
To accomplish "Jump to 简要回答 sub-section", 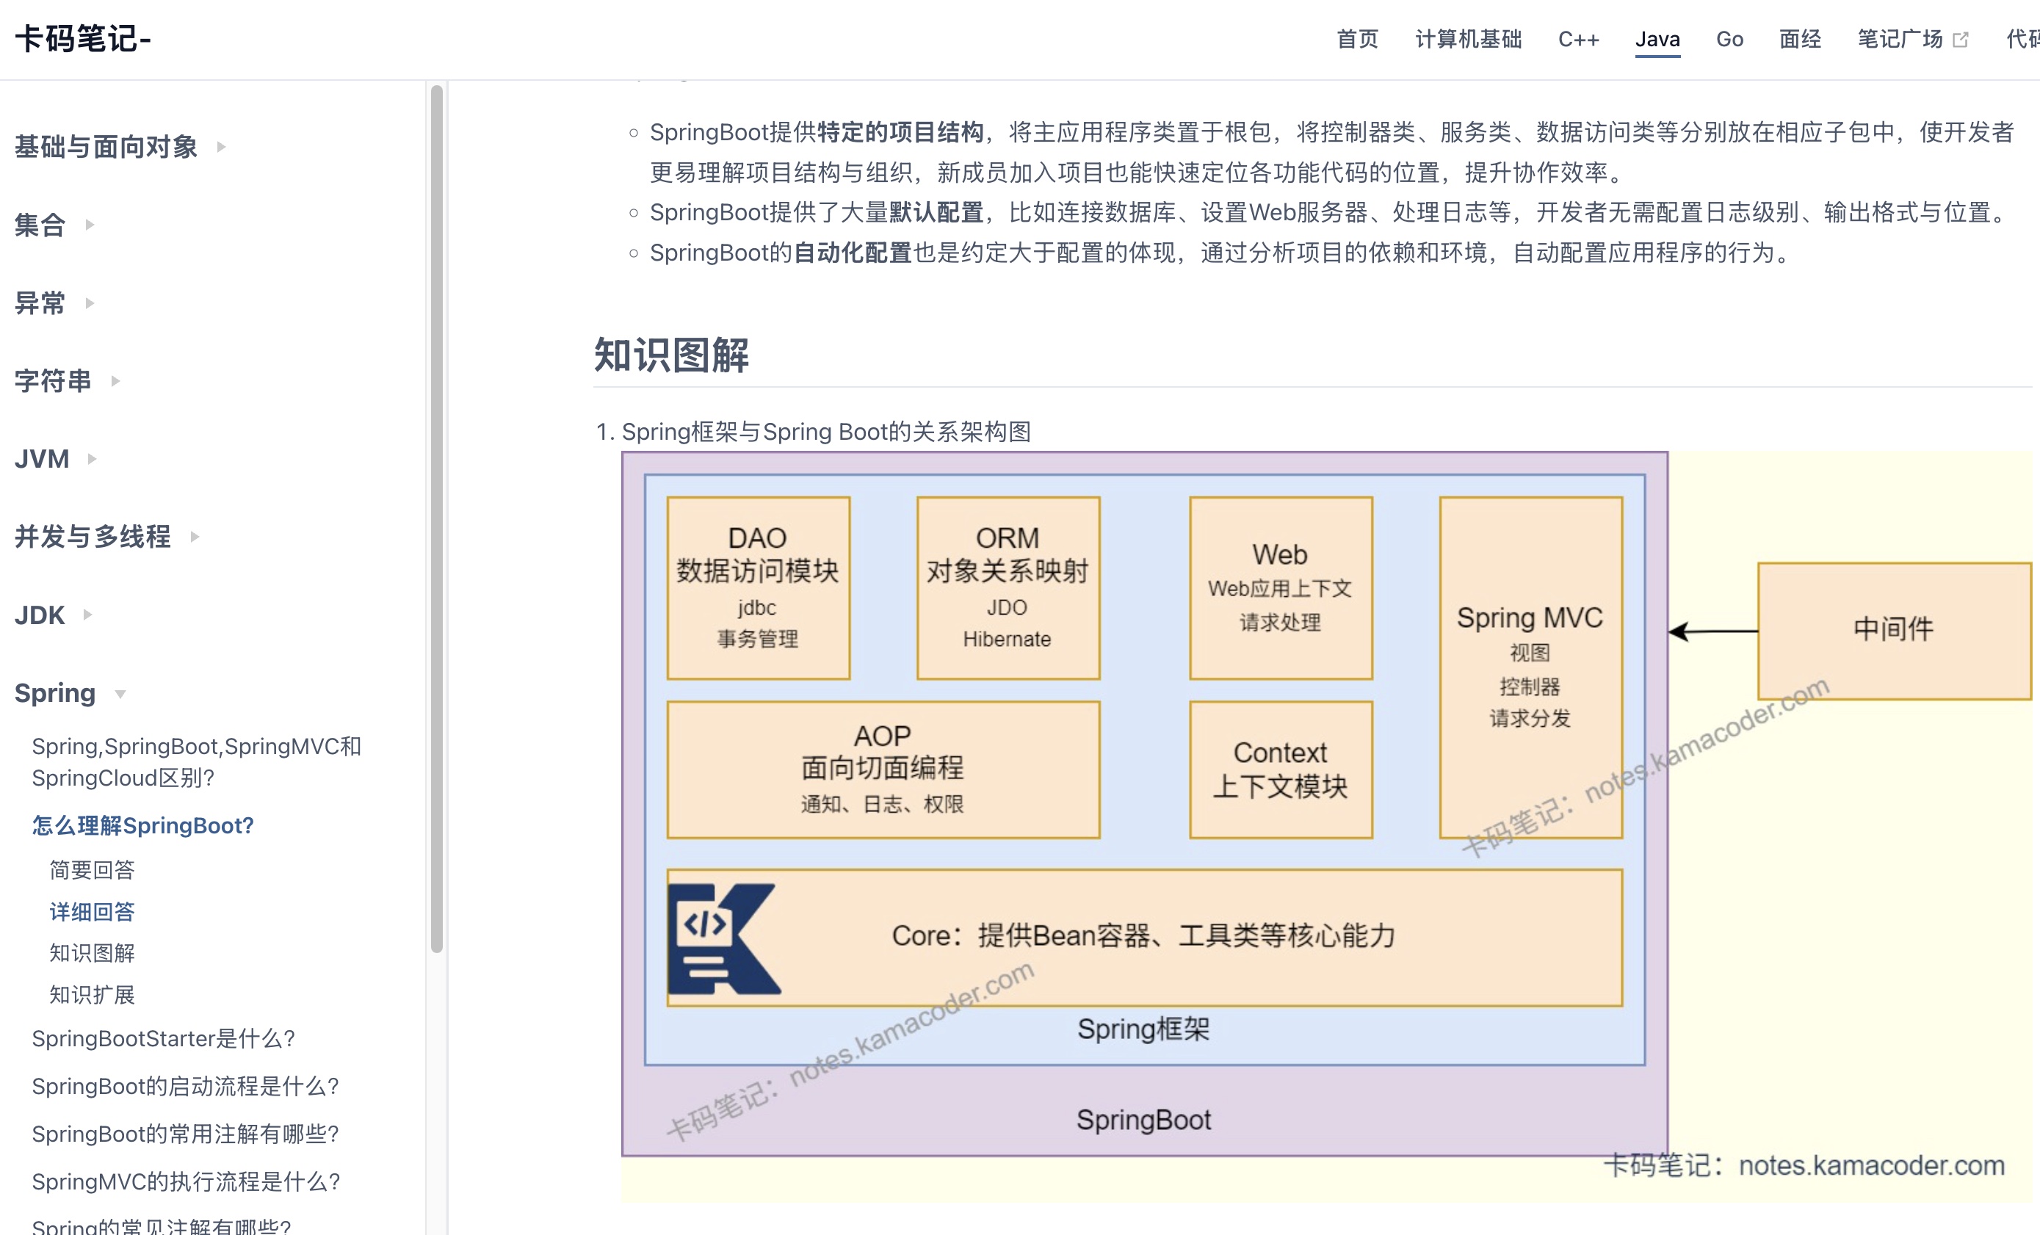I will click(x=92, y=869).
